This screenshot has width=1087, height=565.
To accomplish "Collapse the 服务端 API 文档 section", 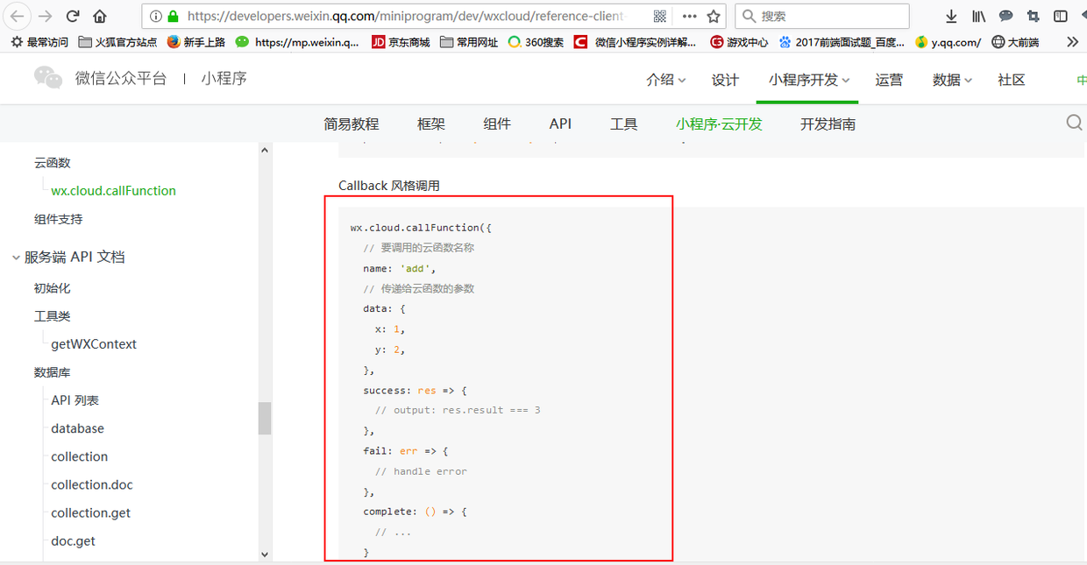I will (x=16, y=258).
